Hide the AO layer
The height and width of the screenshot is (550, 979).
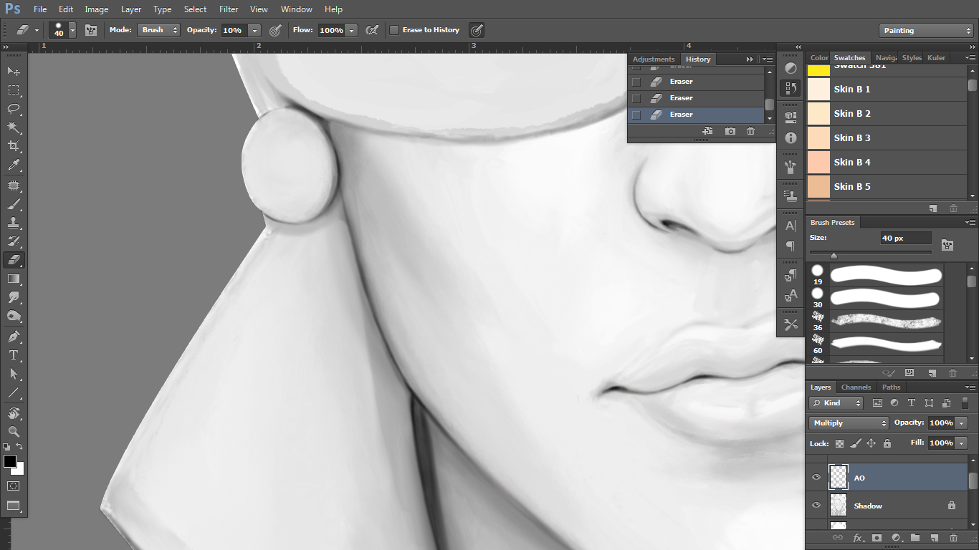click(x=816, y=478)
